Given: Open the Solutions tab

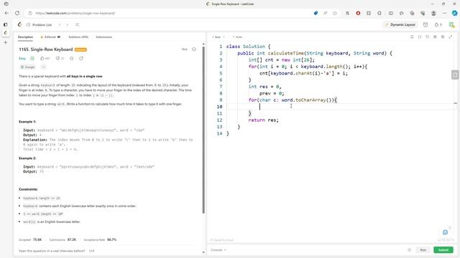Looking at the screenshot, I should point(78,37).
